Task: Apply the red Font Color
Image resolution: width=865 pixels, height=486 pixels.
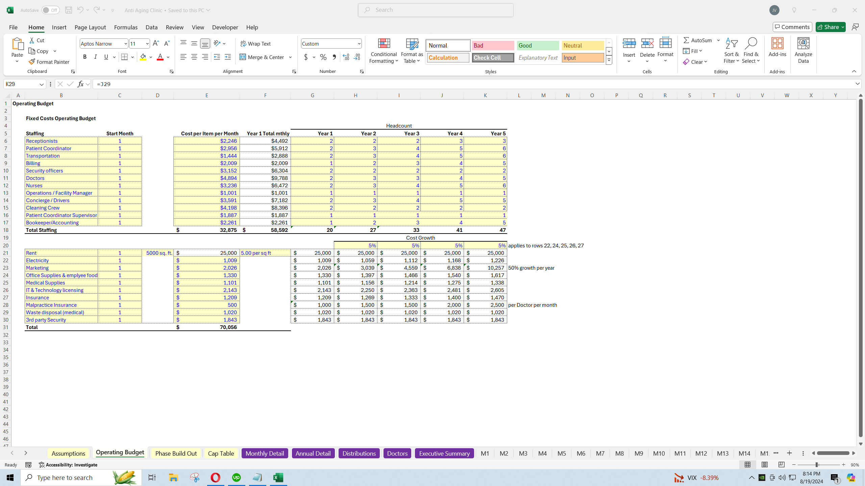Action: [160, 57]
